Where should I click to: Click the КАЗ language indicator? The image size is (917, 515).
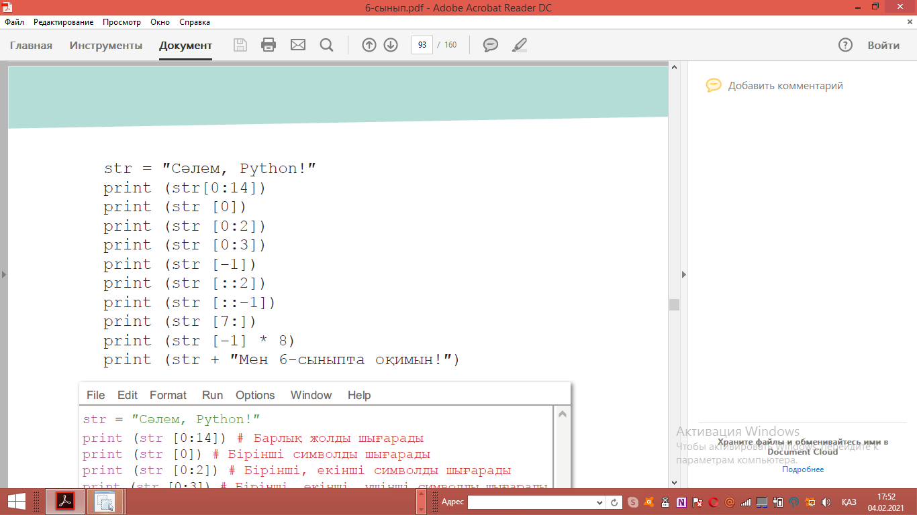coord(849,502)
